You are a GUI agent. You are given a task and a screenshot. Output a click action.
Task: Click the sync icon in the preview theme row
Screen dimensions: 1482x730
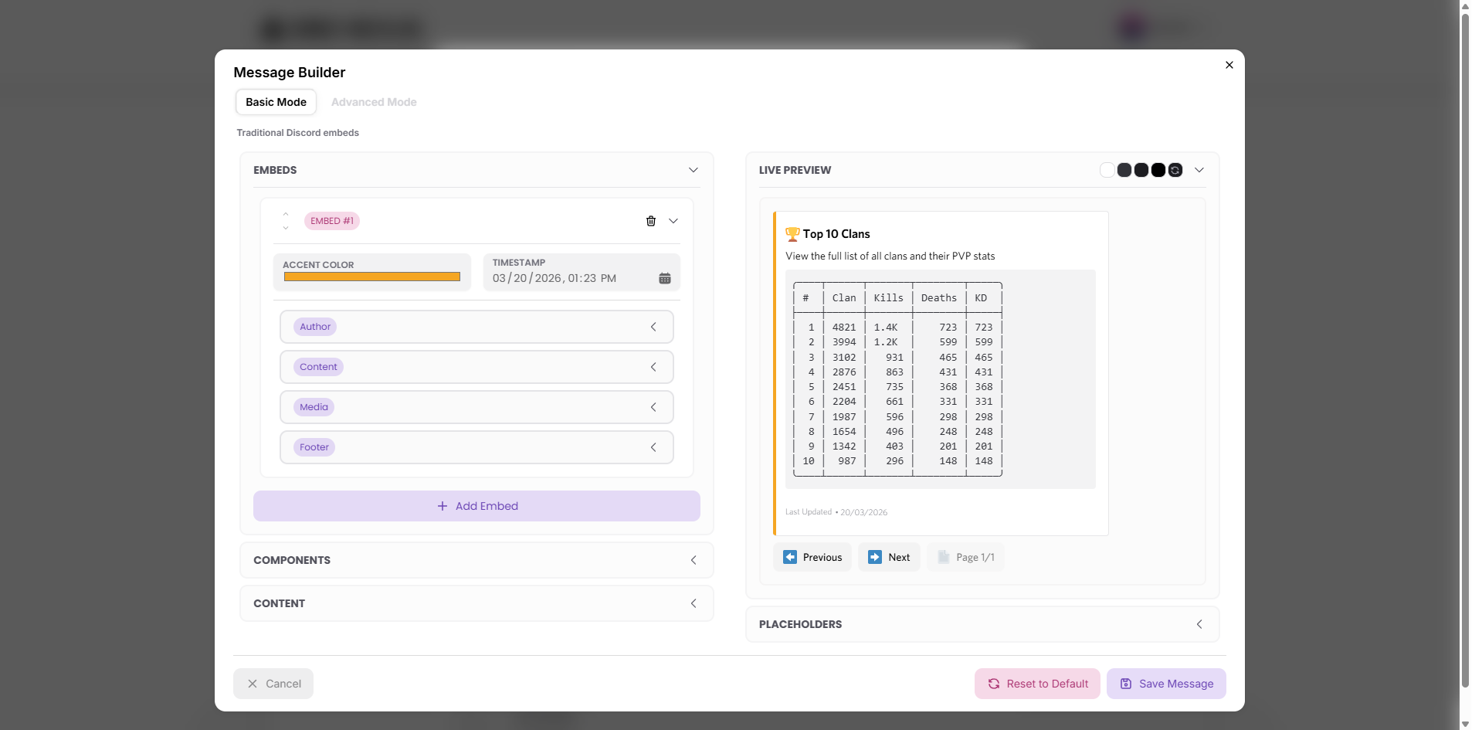tap(1175, 170)
